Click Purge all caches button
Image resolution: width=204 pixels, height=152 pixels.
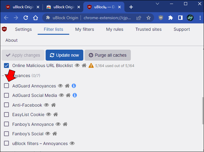pos(108,55)
